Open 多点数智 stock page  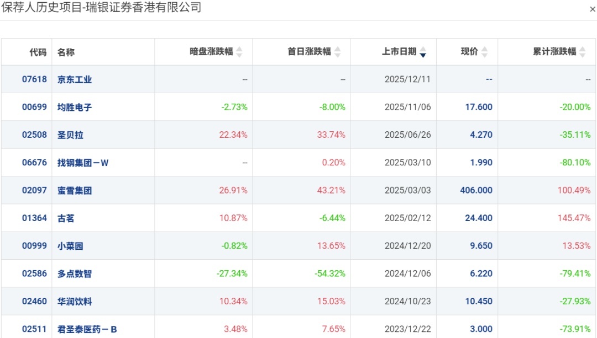point(75,273)
